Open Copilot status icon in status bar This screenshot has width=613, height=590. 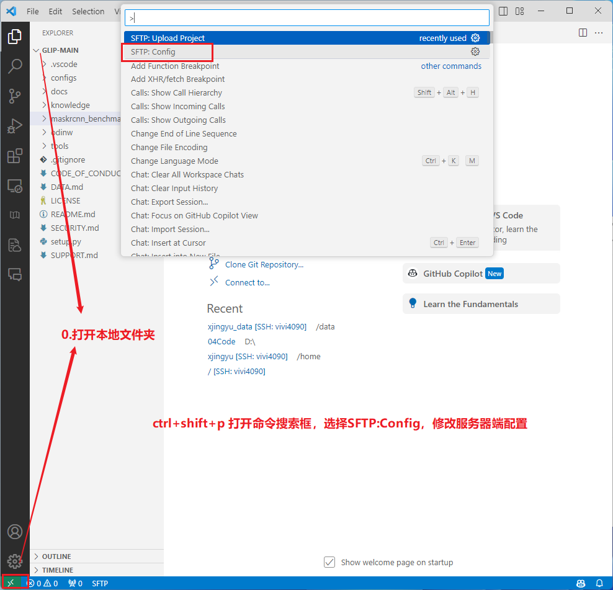[x=581, y=583]
